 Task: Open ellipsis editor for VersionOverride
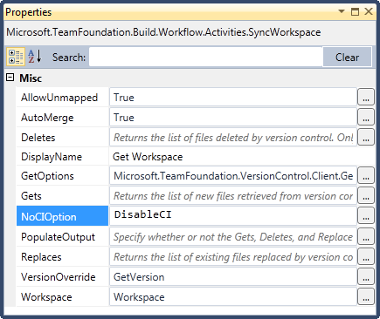point(366,277)
